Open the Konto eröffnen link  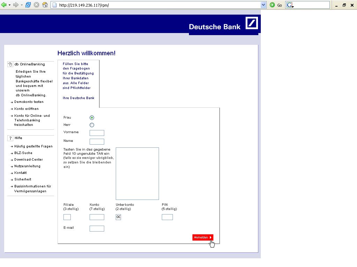(x=26, y=109)
